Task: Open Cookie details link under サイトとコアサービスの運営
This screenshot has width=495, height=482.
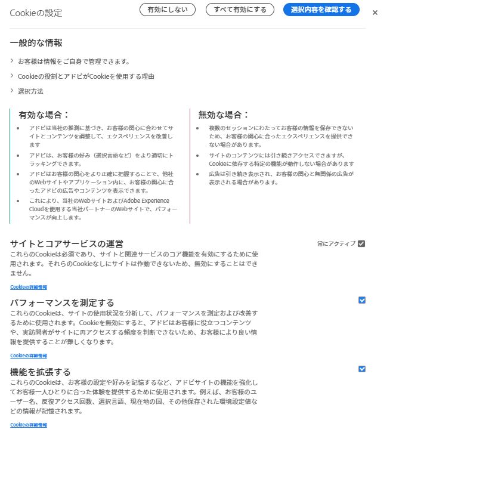Action: pos(29,287)
